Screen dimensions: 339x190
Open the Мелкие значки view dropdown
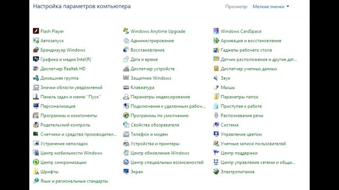click(x=271, y=7)
